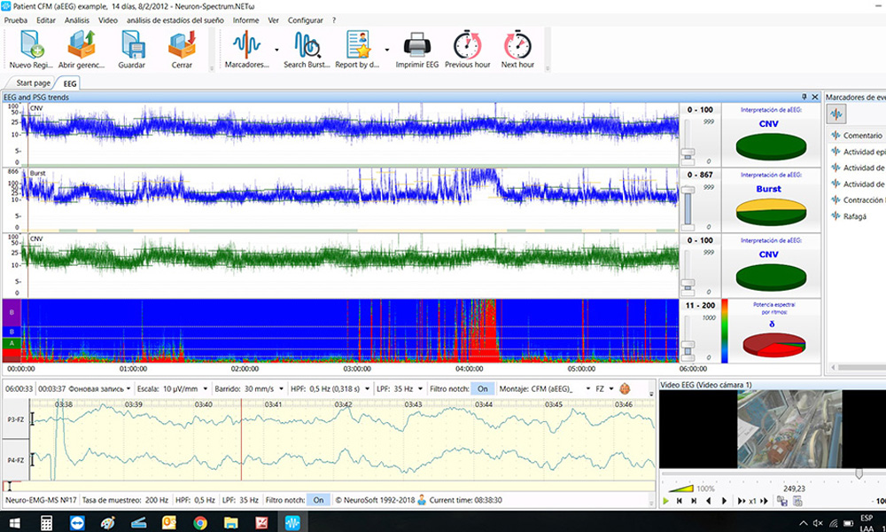Open the Marcadores dropdown arrow
The height and width of the screenshot is (532, 886).
(x=276, y=51)
